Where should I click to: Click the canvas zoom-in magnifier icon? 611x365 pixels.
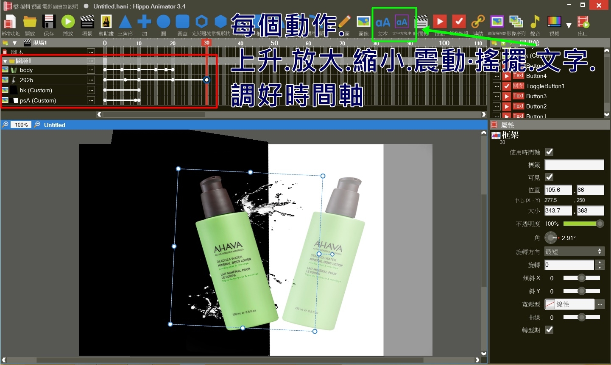pos(6,124)
